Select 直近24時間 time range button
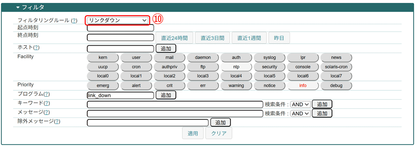Viewport: 417px width, 146px height. pyautogui.click(x=174, y=38)
